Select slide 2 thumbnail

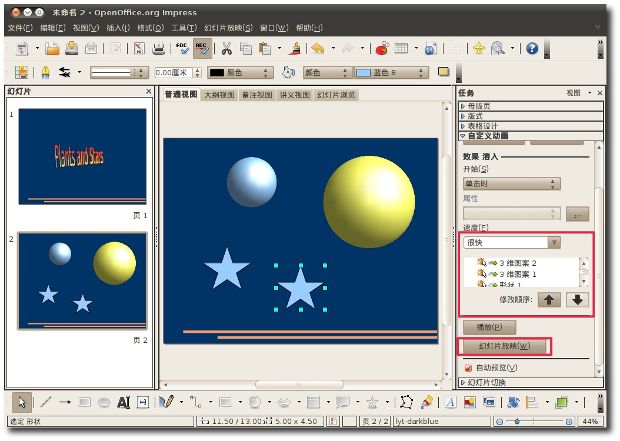(82, 281)
